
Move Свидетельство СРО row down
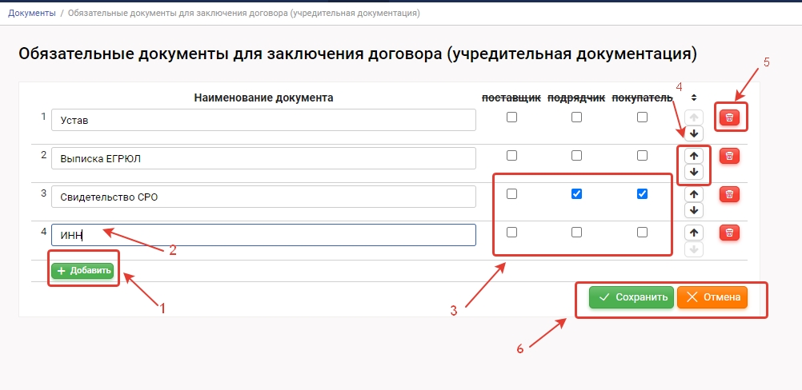[x=694, y=209]
